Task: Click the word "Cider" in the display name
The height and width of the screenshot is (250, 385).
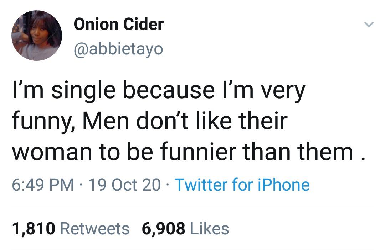Action: (144, 25)
